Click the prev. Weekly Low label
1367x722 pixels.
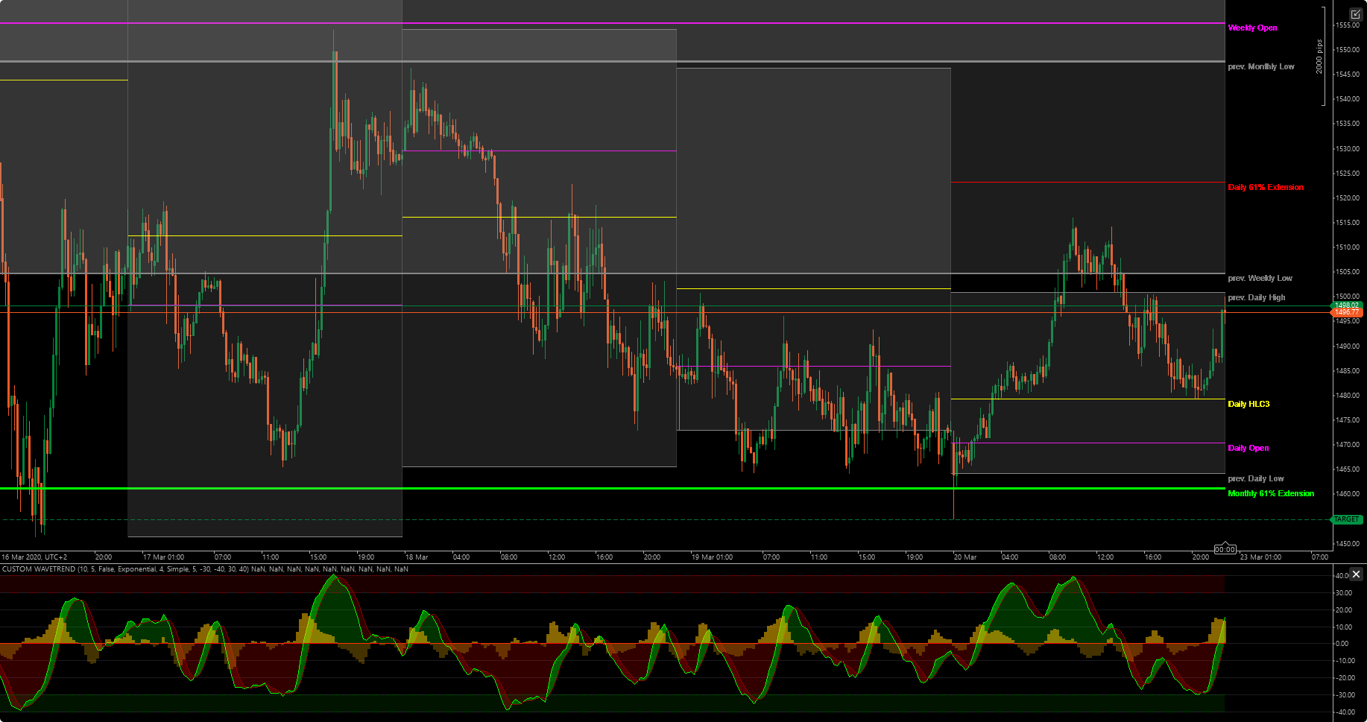[x=1260, y=279]
